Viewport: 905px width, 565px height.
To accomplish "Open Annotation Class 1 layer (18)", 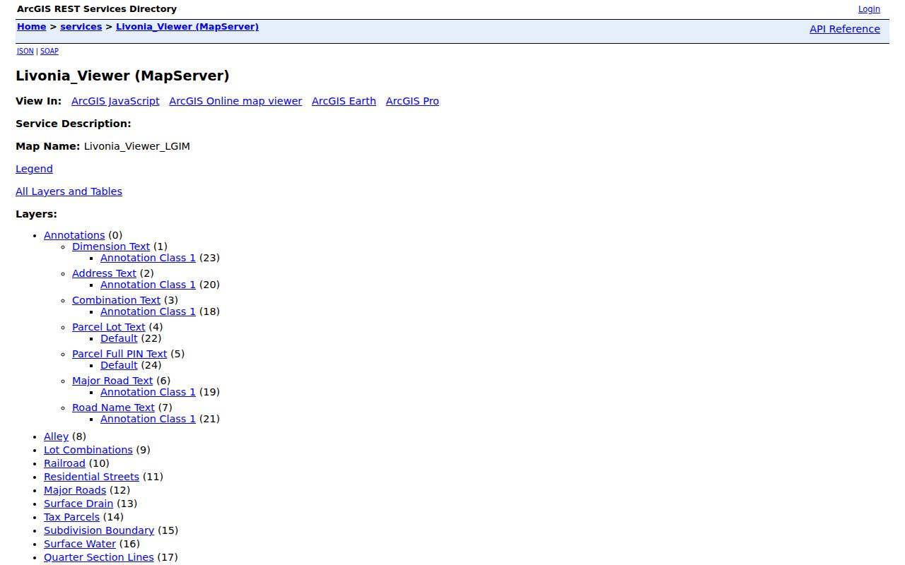I will (x=148, y=311).
